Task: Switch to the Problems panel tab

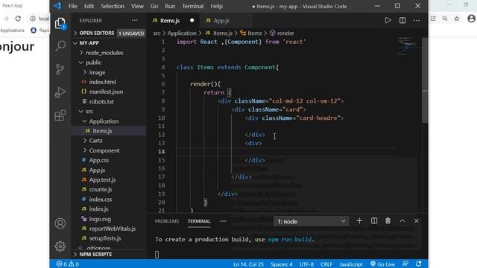Action: pos(166,221)
